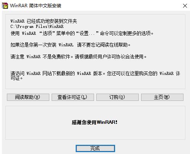Click the C:\Program Files\WinRAR path text
Screen dimensions: 190x154
37,26
